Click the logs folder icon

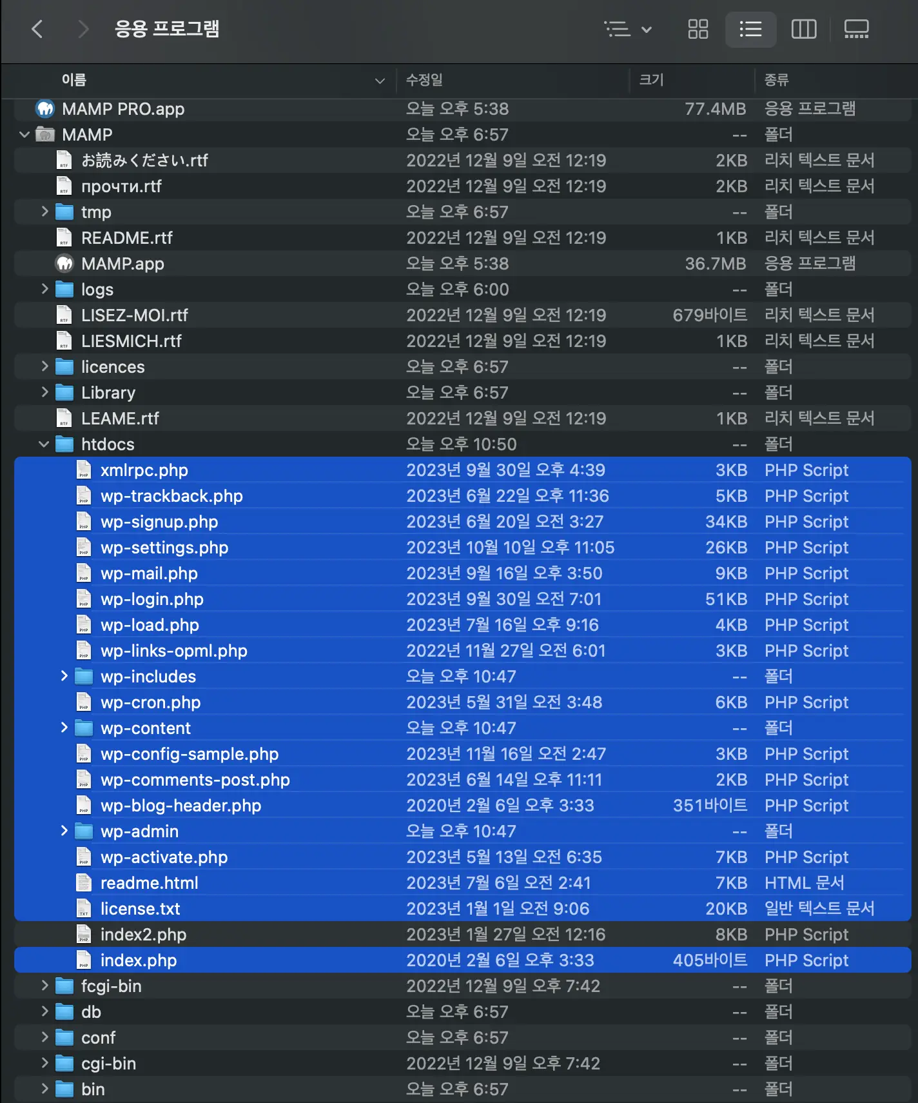pos(64,290)
